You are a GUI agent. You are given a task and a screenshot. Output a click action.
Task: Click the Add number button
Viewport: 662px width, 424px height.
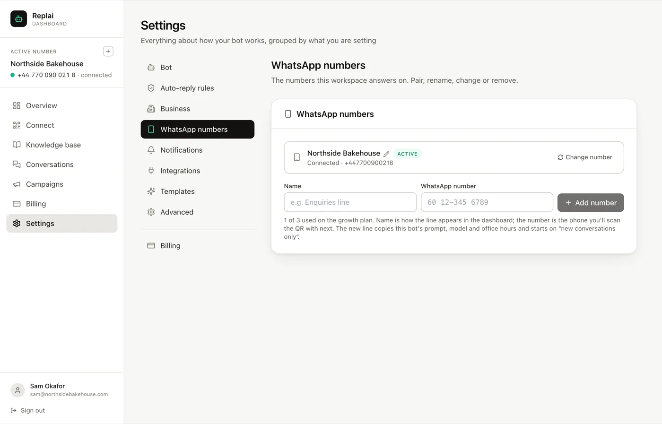click(x=591, y=203)
